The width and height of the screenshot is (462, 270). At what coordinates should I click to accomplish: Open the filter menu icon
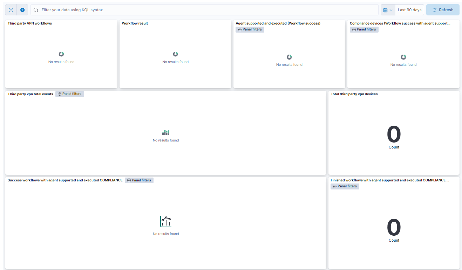[x=11, y=10]
